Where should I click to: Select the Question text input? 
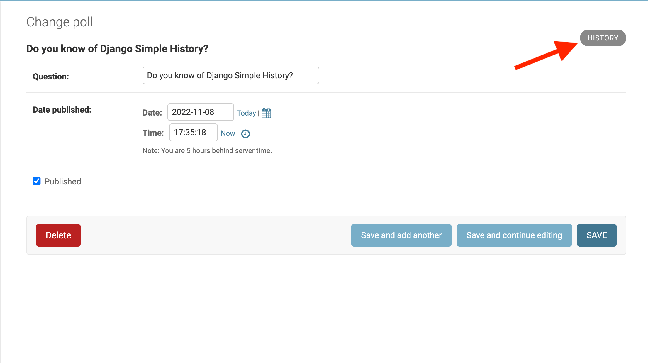click(x=230, y=75)
